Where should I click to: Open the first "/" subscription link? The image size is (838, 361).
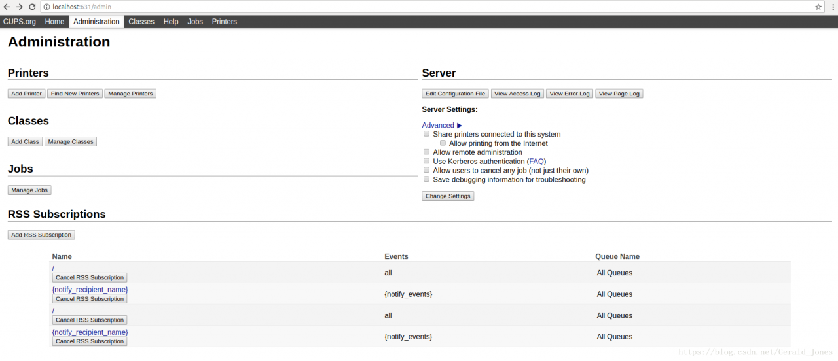pos(53,268)
